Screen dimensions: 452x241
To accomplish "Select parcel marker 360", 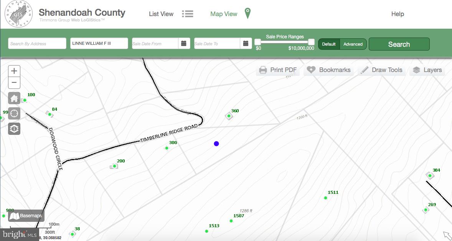I will (229, 116).
